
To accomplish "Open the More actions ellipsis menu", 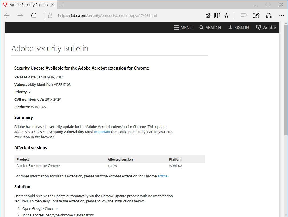I will tap(281, 16).
